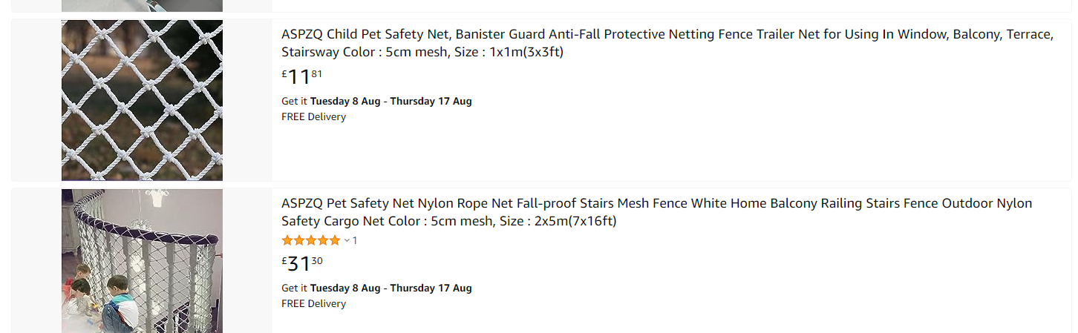Viewport: 1078px width, 333px height.
Task: Expand the rating breakdown chevron beside the stars
Action: (347, 240)
